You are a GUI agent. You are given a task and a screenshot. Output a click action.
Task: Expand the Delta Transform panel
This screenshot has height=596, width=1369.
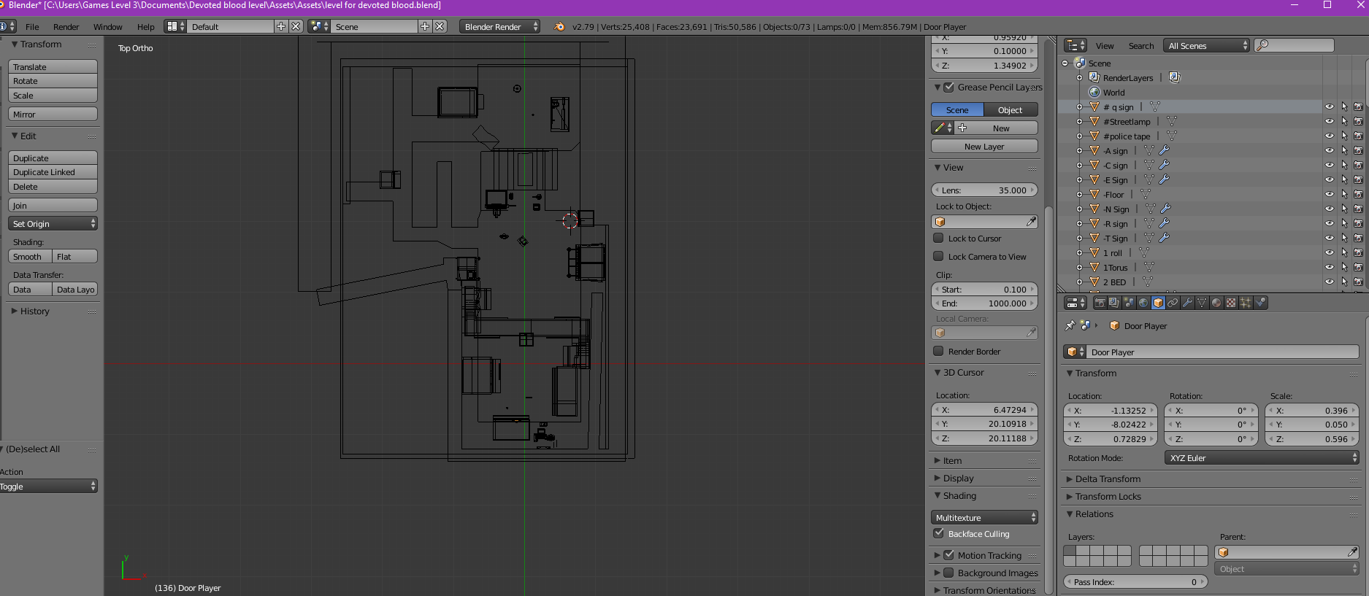pyautogui.click(x=1107, y=479)
